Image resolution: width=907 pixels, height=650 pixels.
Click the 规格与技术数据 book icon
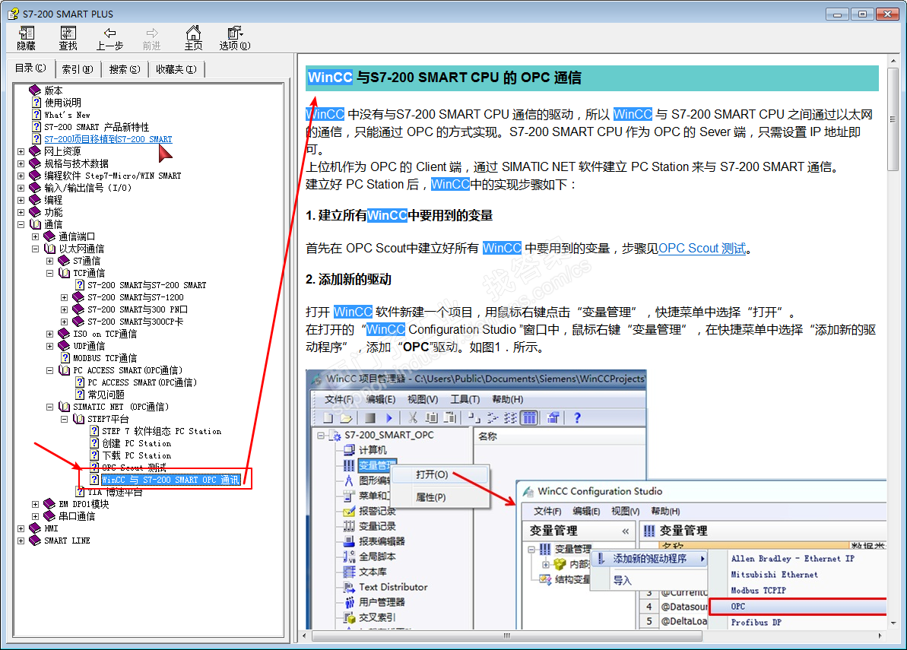[35, 163]
